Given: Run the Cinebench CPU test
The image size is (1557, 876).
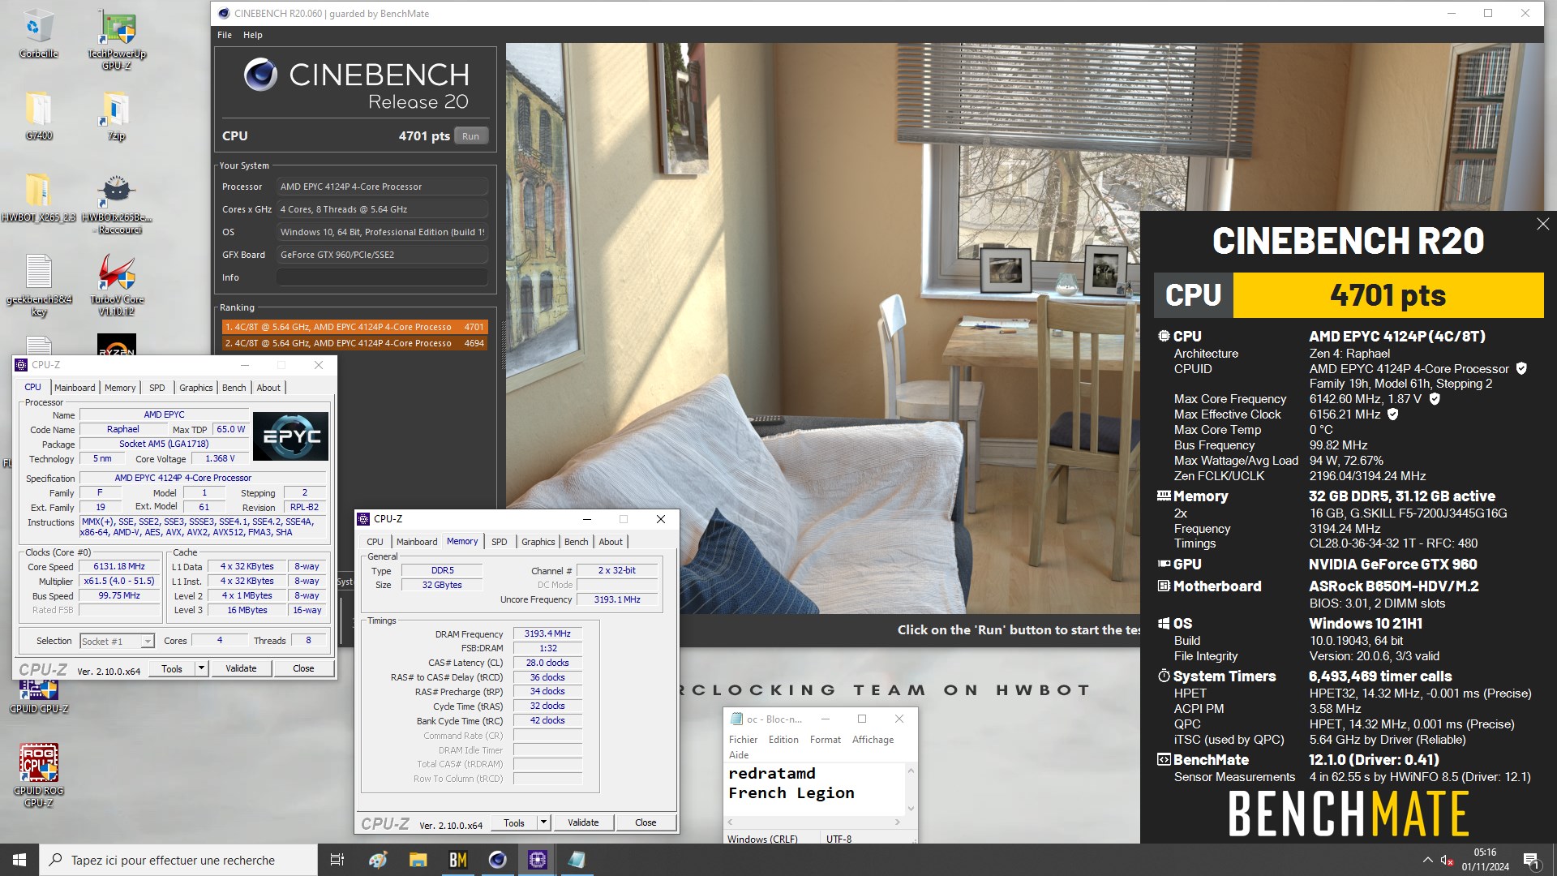Looking at the screenshot, I should [x=470, y=136].
